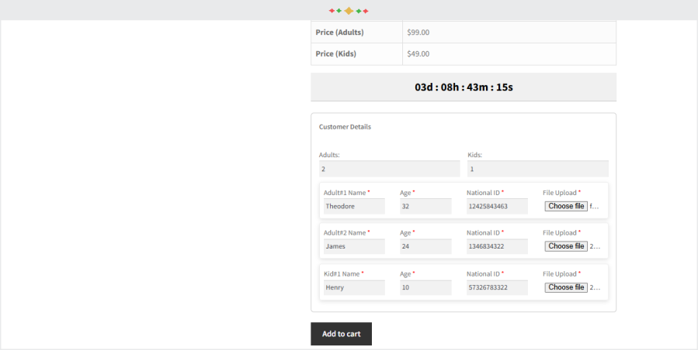Select the Adult#2 Name field with James
698x350 pixels.
tap(354, 246)
